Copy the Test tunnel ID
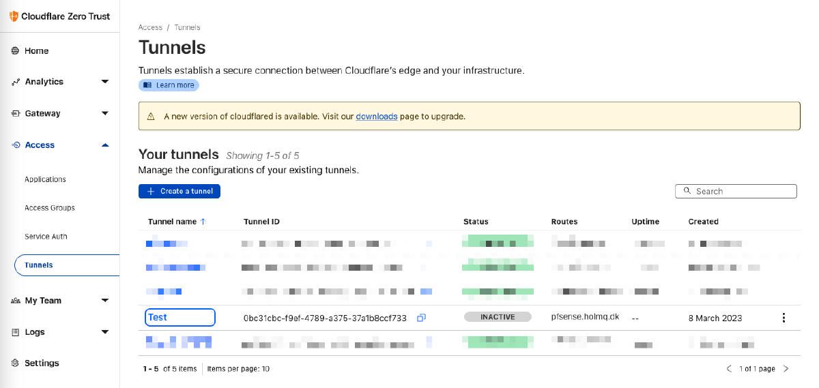Image resolution: width=819 pixels, height=388 pixels. (421, 318)
